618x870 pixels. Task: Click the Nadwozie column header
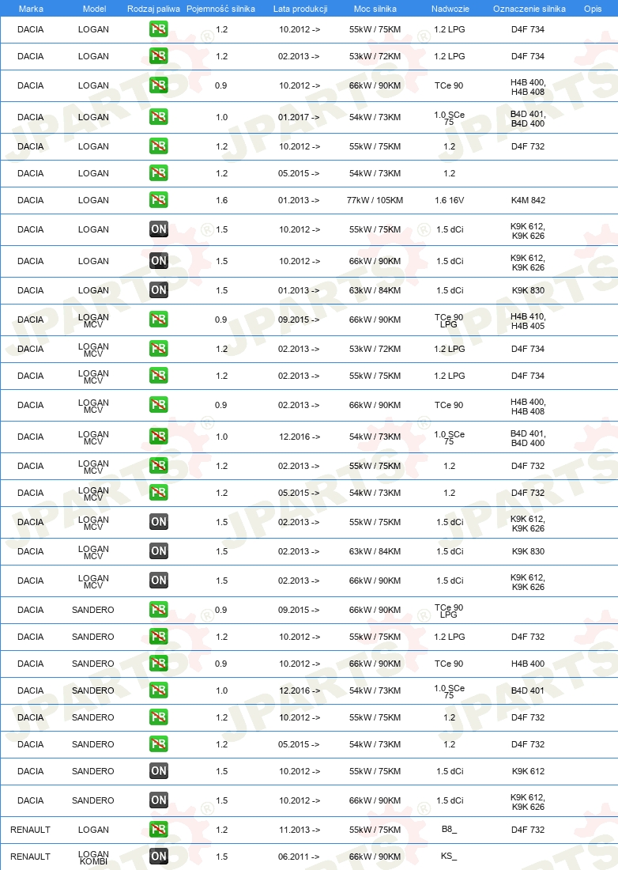click(x=450, y=9)
